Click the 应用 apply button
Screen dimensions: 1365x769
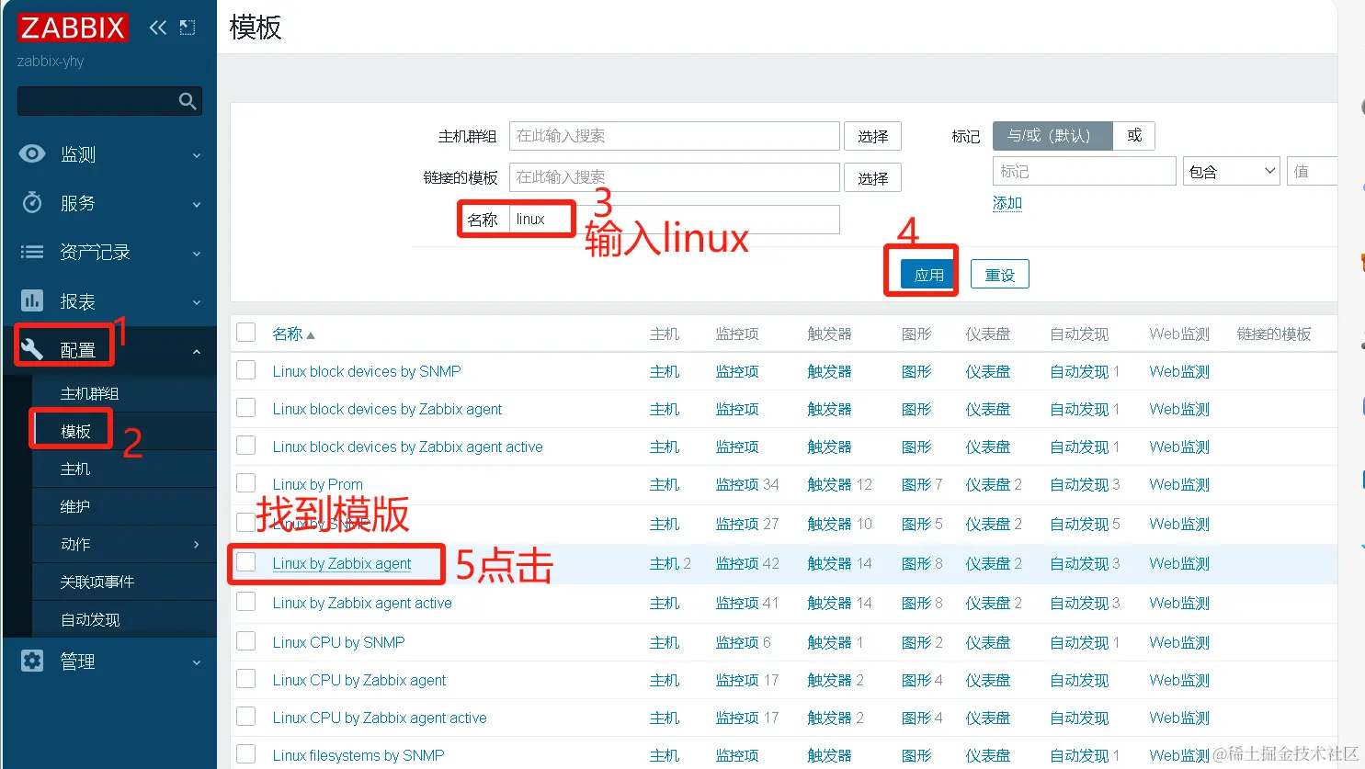pyautogui.click(x=928, y=274)
